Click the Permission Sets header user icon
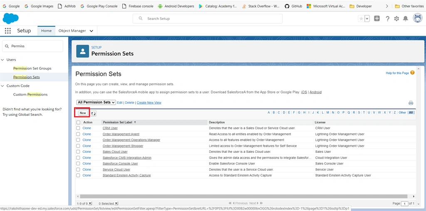The image size is (426, 211). pos(83,51)
